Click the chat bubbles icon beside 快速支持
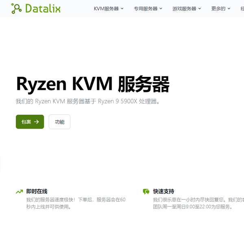The image size is (244, 244). (x=146, y=192)
